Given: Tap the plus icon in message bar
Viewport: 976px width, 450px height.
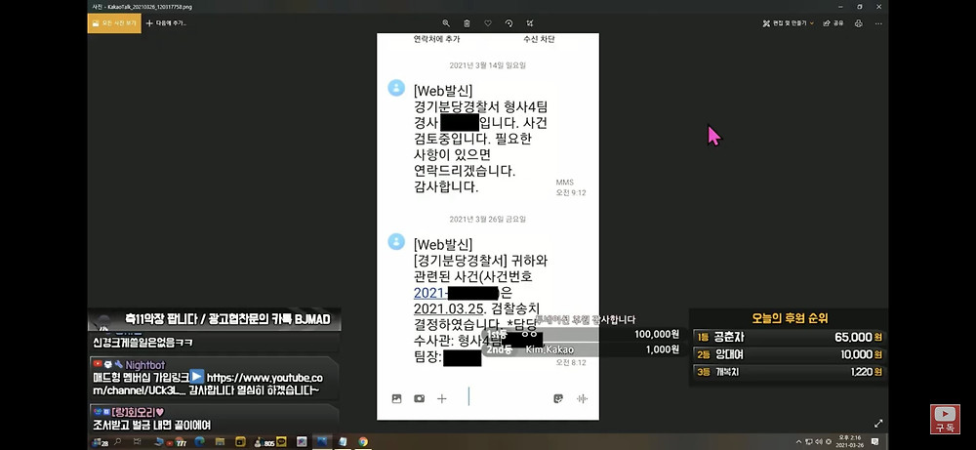Looking at the screenshot, I should click(441, 399).
